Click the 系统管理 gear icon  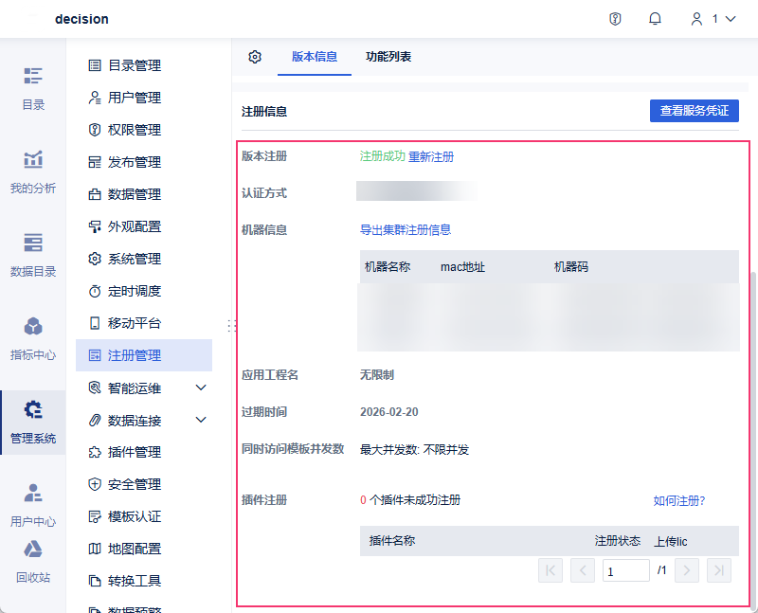pos(95,259)
